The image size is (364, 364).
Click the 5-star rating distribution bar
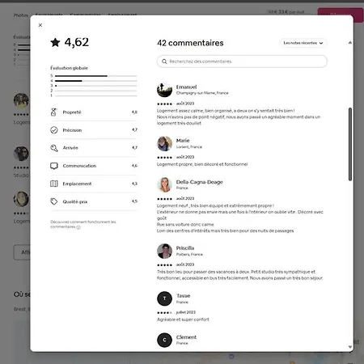96,76
